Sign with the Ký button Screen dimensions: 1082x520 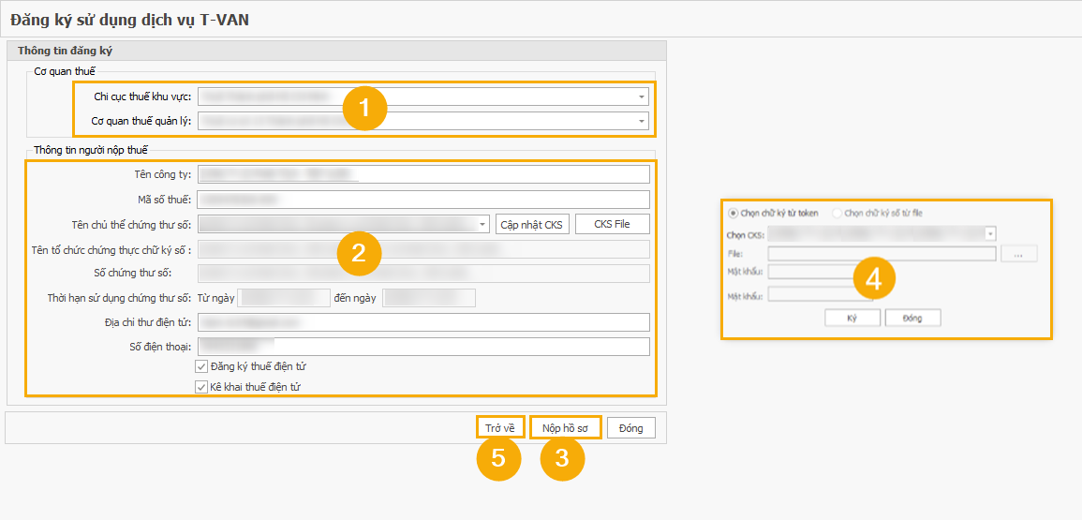click(852, 318)
